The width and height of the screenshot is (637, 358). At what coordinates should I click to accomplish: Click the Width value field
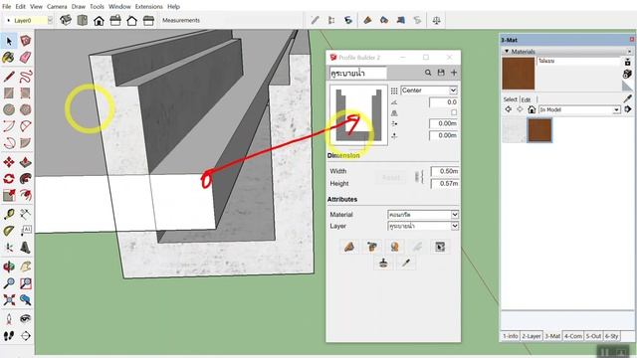click(445, 171)
